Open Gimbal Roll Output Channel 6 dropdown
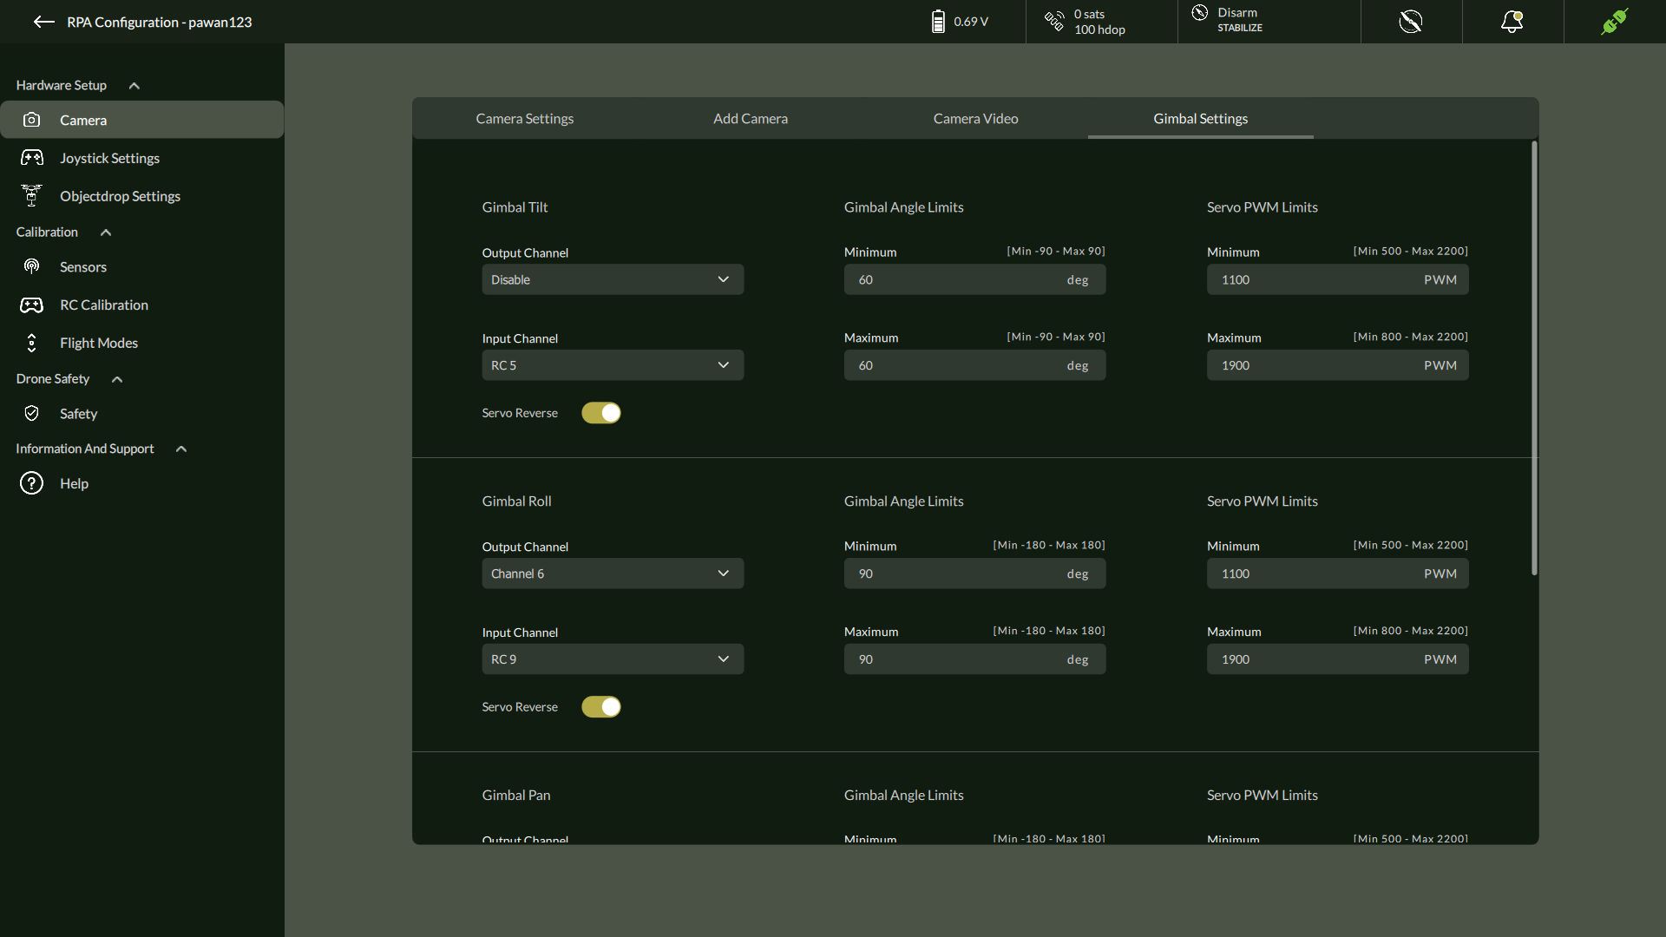Screen dimensions: 1666x937 tap(613, 573)
